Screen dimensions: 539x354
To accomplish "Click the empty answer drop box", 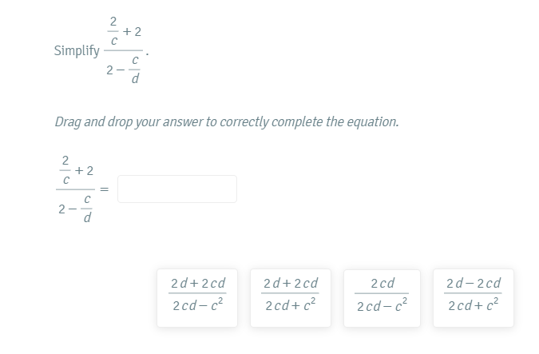I will click(177, 189).
